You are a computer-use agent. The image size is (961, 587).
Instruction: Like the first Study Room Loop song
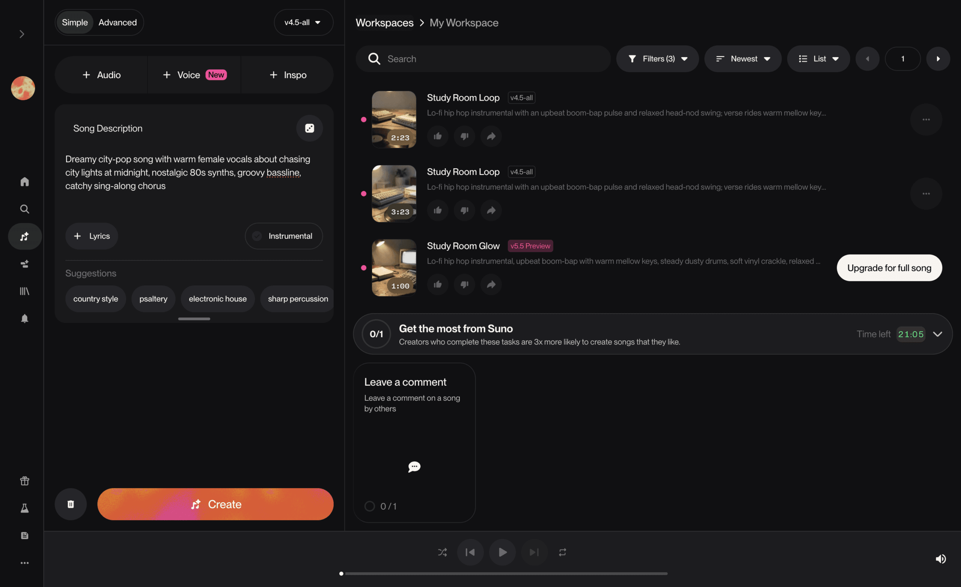(438, 136)
